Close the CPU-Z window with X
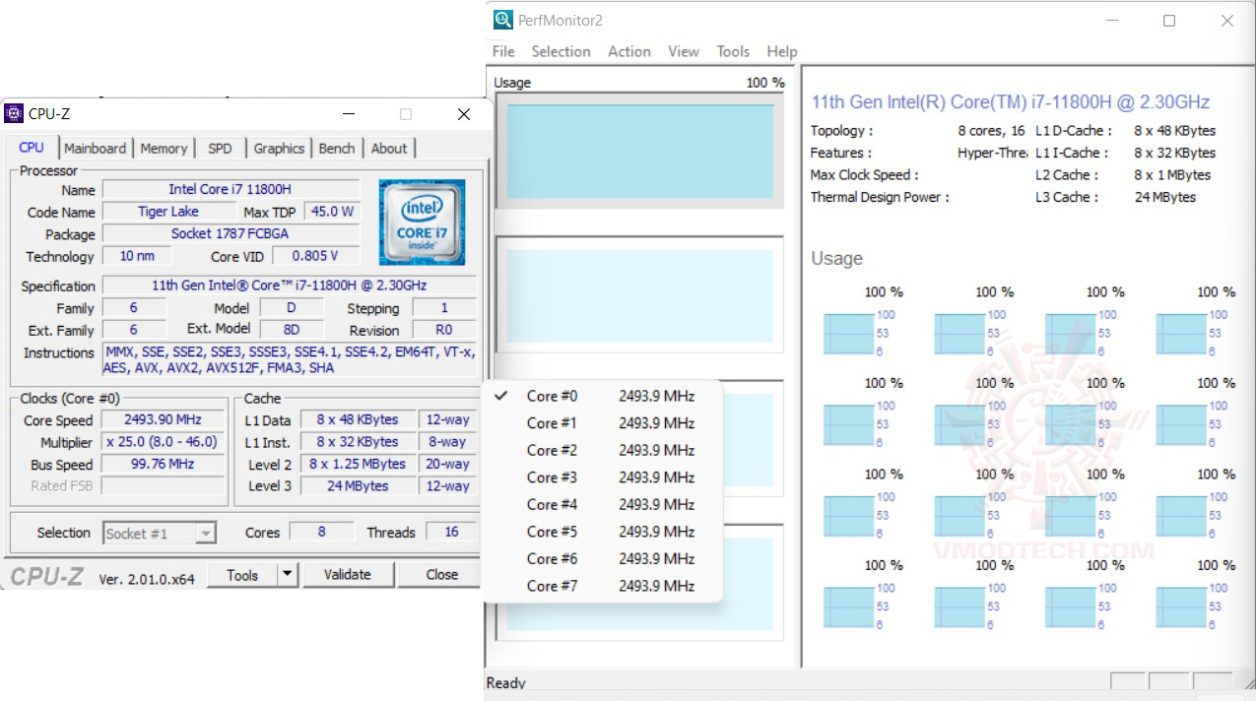 tap(464, 114)
